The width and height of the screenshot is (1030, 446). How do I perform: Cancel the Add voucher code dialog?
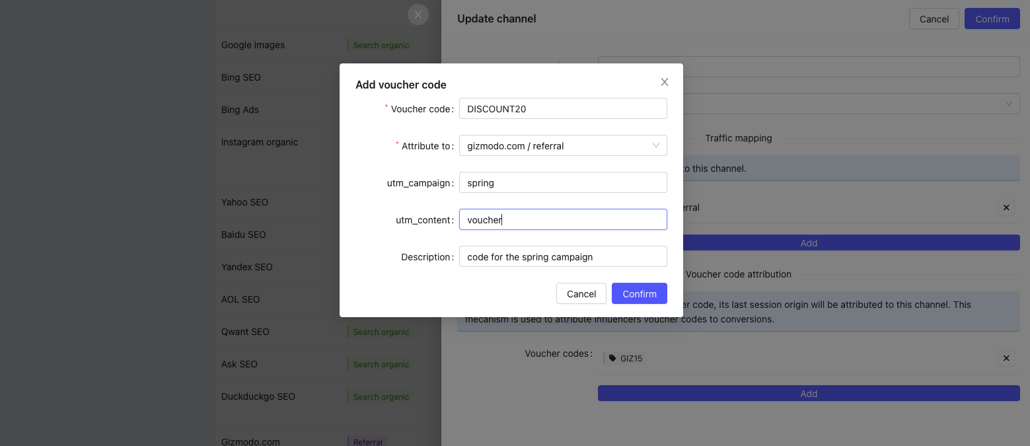tap(581, 293)
